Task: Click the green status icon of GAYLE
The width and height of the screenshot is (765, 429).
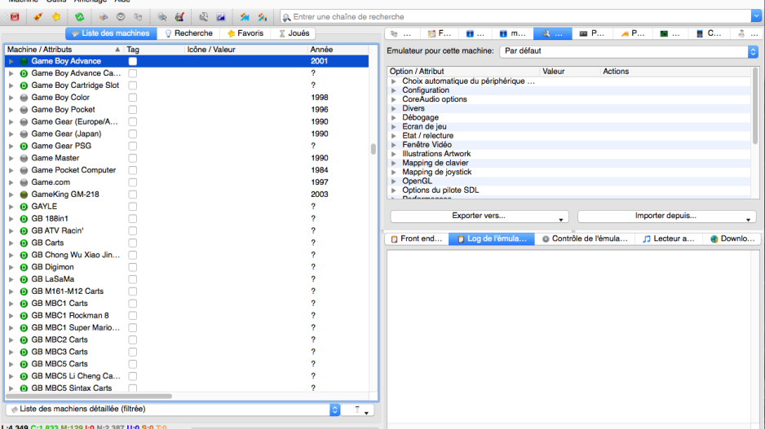Action: tap(24, 207)
